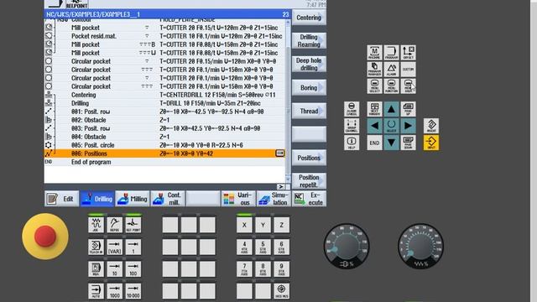Toggle the JOG mode key
537x302 pixels.
96,225
